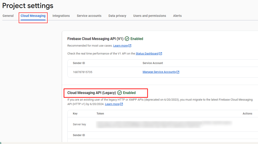Switch to the Alerts tab
The height and width of the screenshot is (144, 258).
177,16
